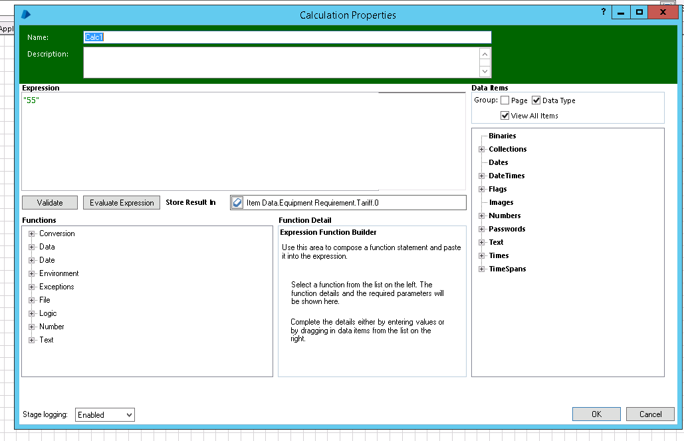684x441 pixels.
Task: Click the Evaluate Expression button
Action: point(122,203)
